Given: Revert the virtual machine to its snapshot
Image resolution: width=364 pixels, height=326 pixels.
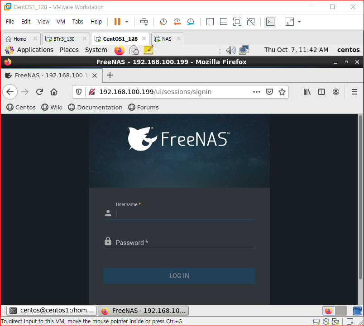Looking at the screenshot, I should tap(177, 22).
